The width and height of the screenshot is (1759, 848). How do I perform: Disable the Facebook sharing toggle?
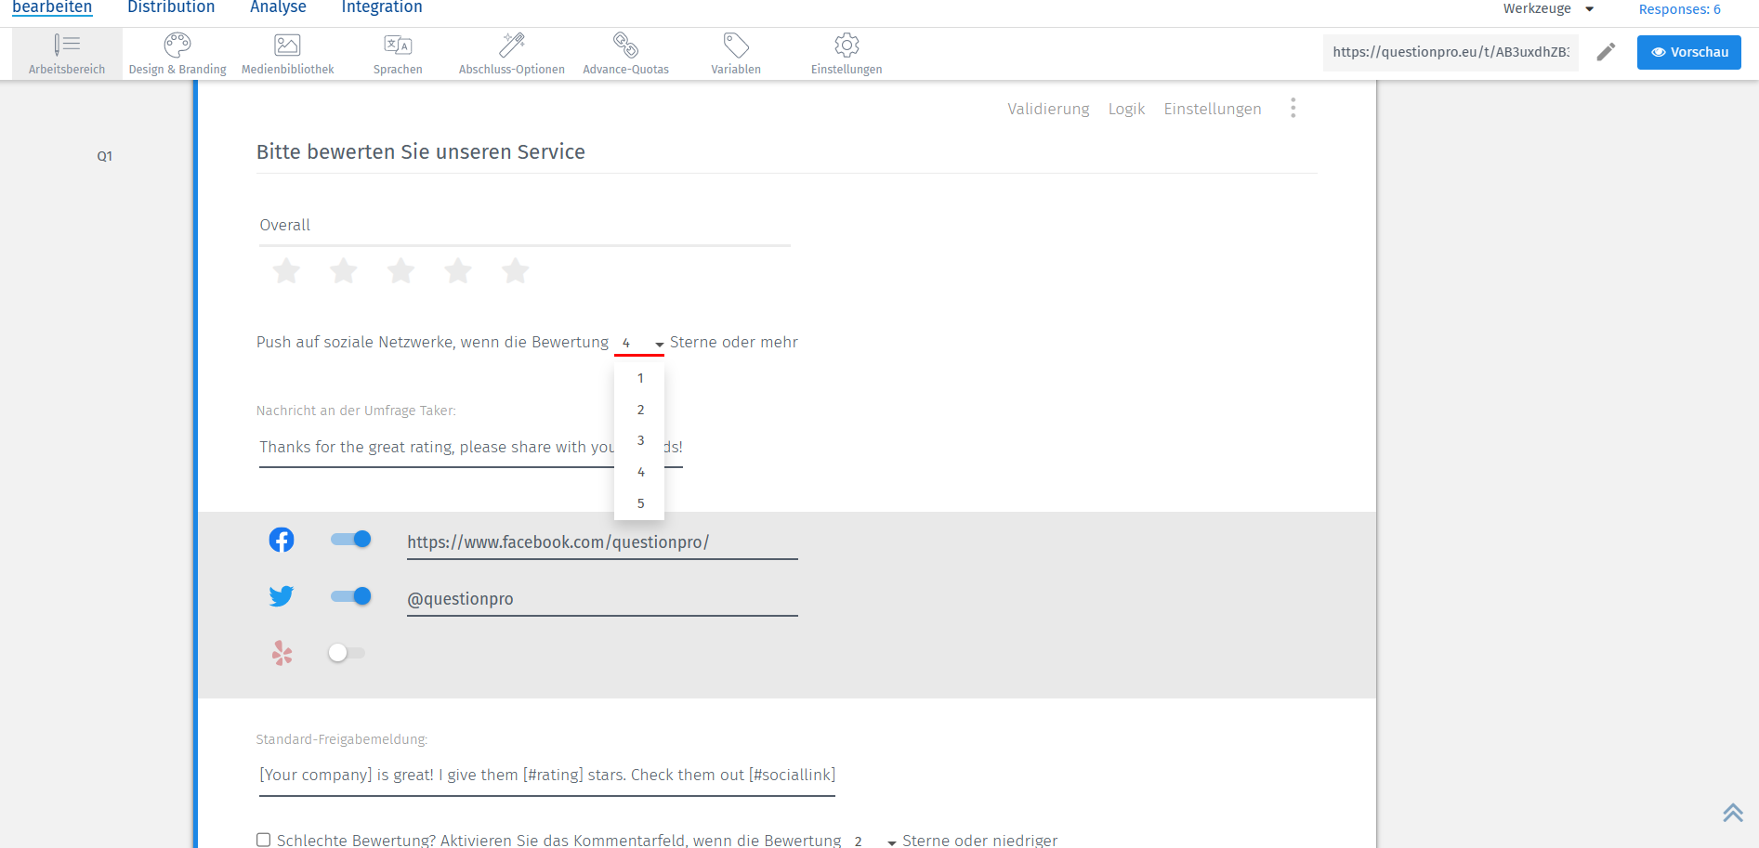point(351,540)
